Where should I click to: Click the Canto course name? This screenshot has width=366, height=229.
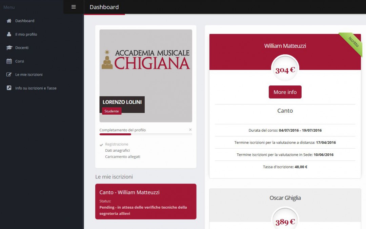285,111
